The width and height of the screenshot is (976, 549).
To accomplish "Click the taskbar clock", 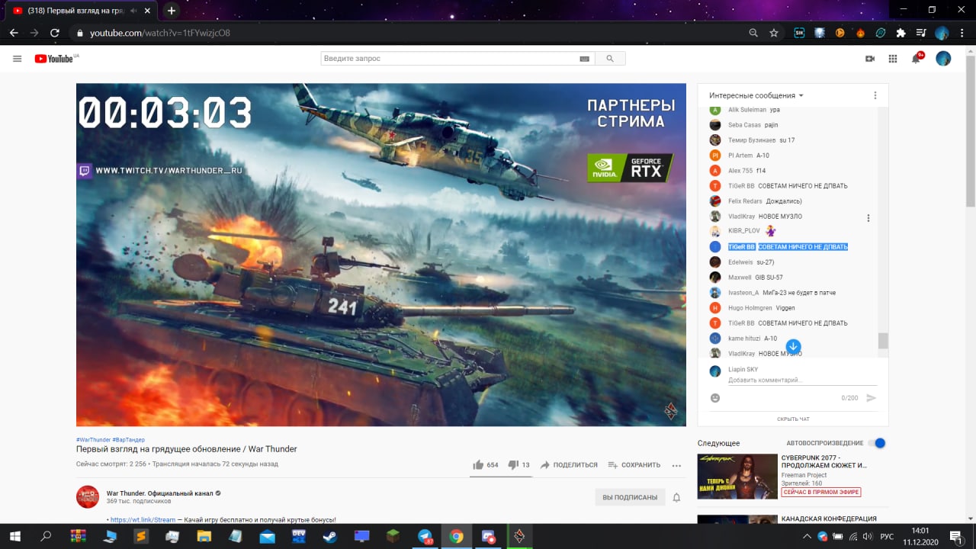I will pyautogui.click(x=920, y=536).
